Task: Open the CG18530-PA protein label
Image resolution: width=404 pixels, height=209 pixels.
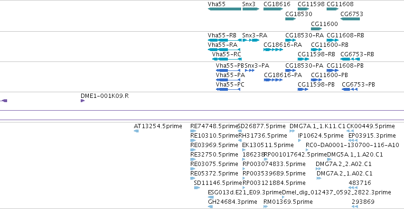Action: [x=304, y=66]
